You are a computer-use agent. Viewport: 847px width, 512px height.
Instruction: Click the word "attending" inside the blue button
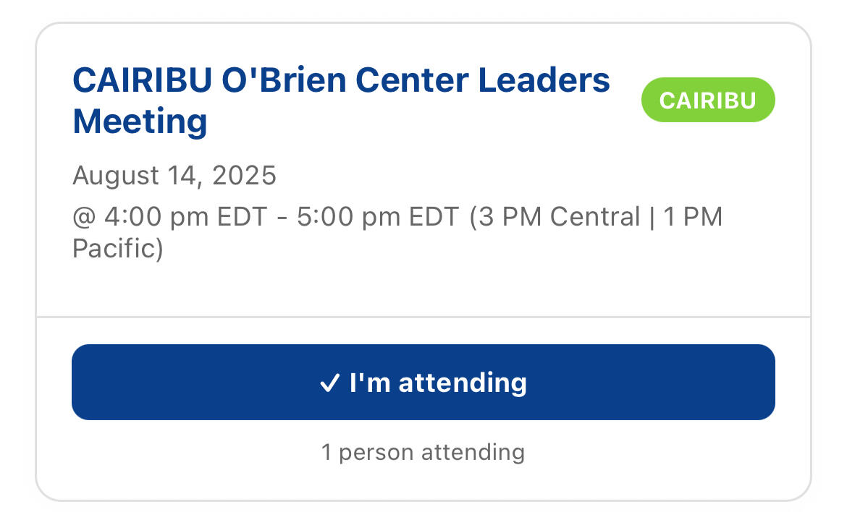coord(463,383)
